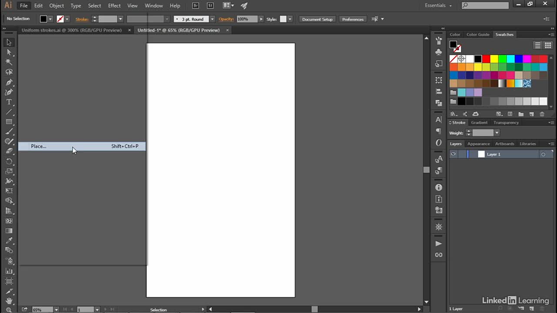Image resolution: width=557 pixels, height=313 pixels.
Task: Open the Effect menu
Action: [x=114, y=6]
